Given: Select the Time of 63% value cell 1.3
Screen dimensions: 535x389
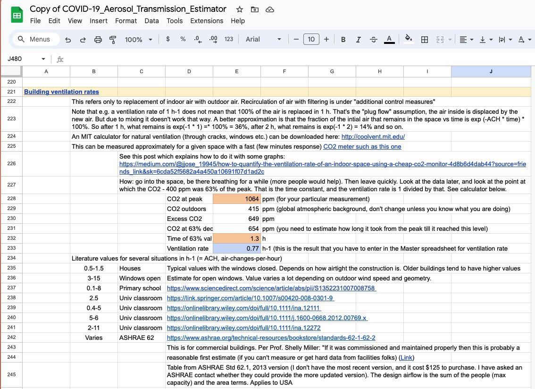Looking at the screenshot, I should point(237,239).
